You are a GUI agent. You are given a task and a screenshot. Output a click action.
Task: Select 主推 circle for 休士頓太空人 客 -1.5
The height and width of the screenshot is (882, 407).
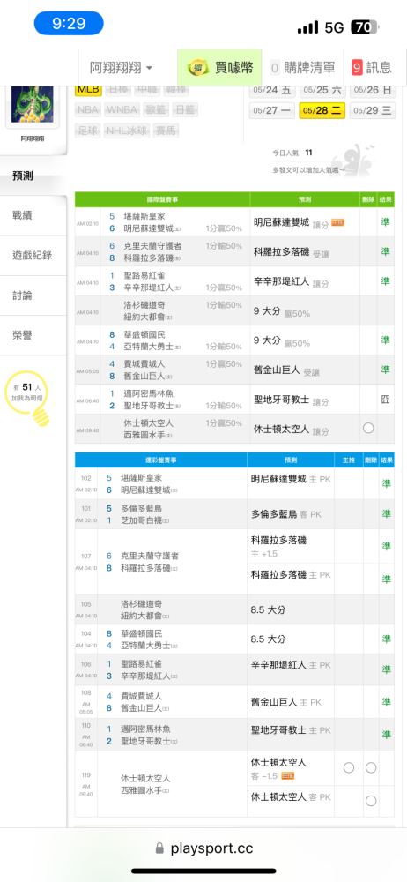(349, 767)
